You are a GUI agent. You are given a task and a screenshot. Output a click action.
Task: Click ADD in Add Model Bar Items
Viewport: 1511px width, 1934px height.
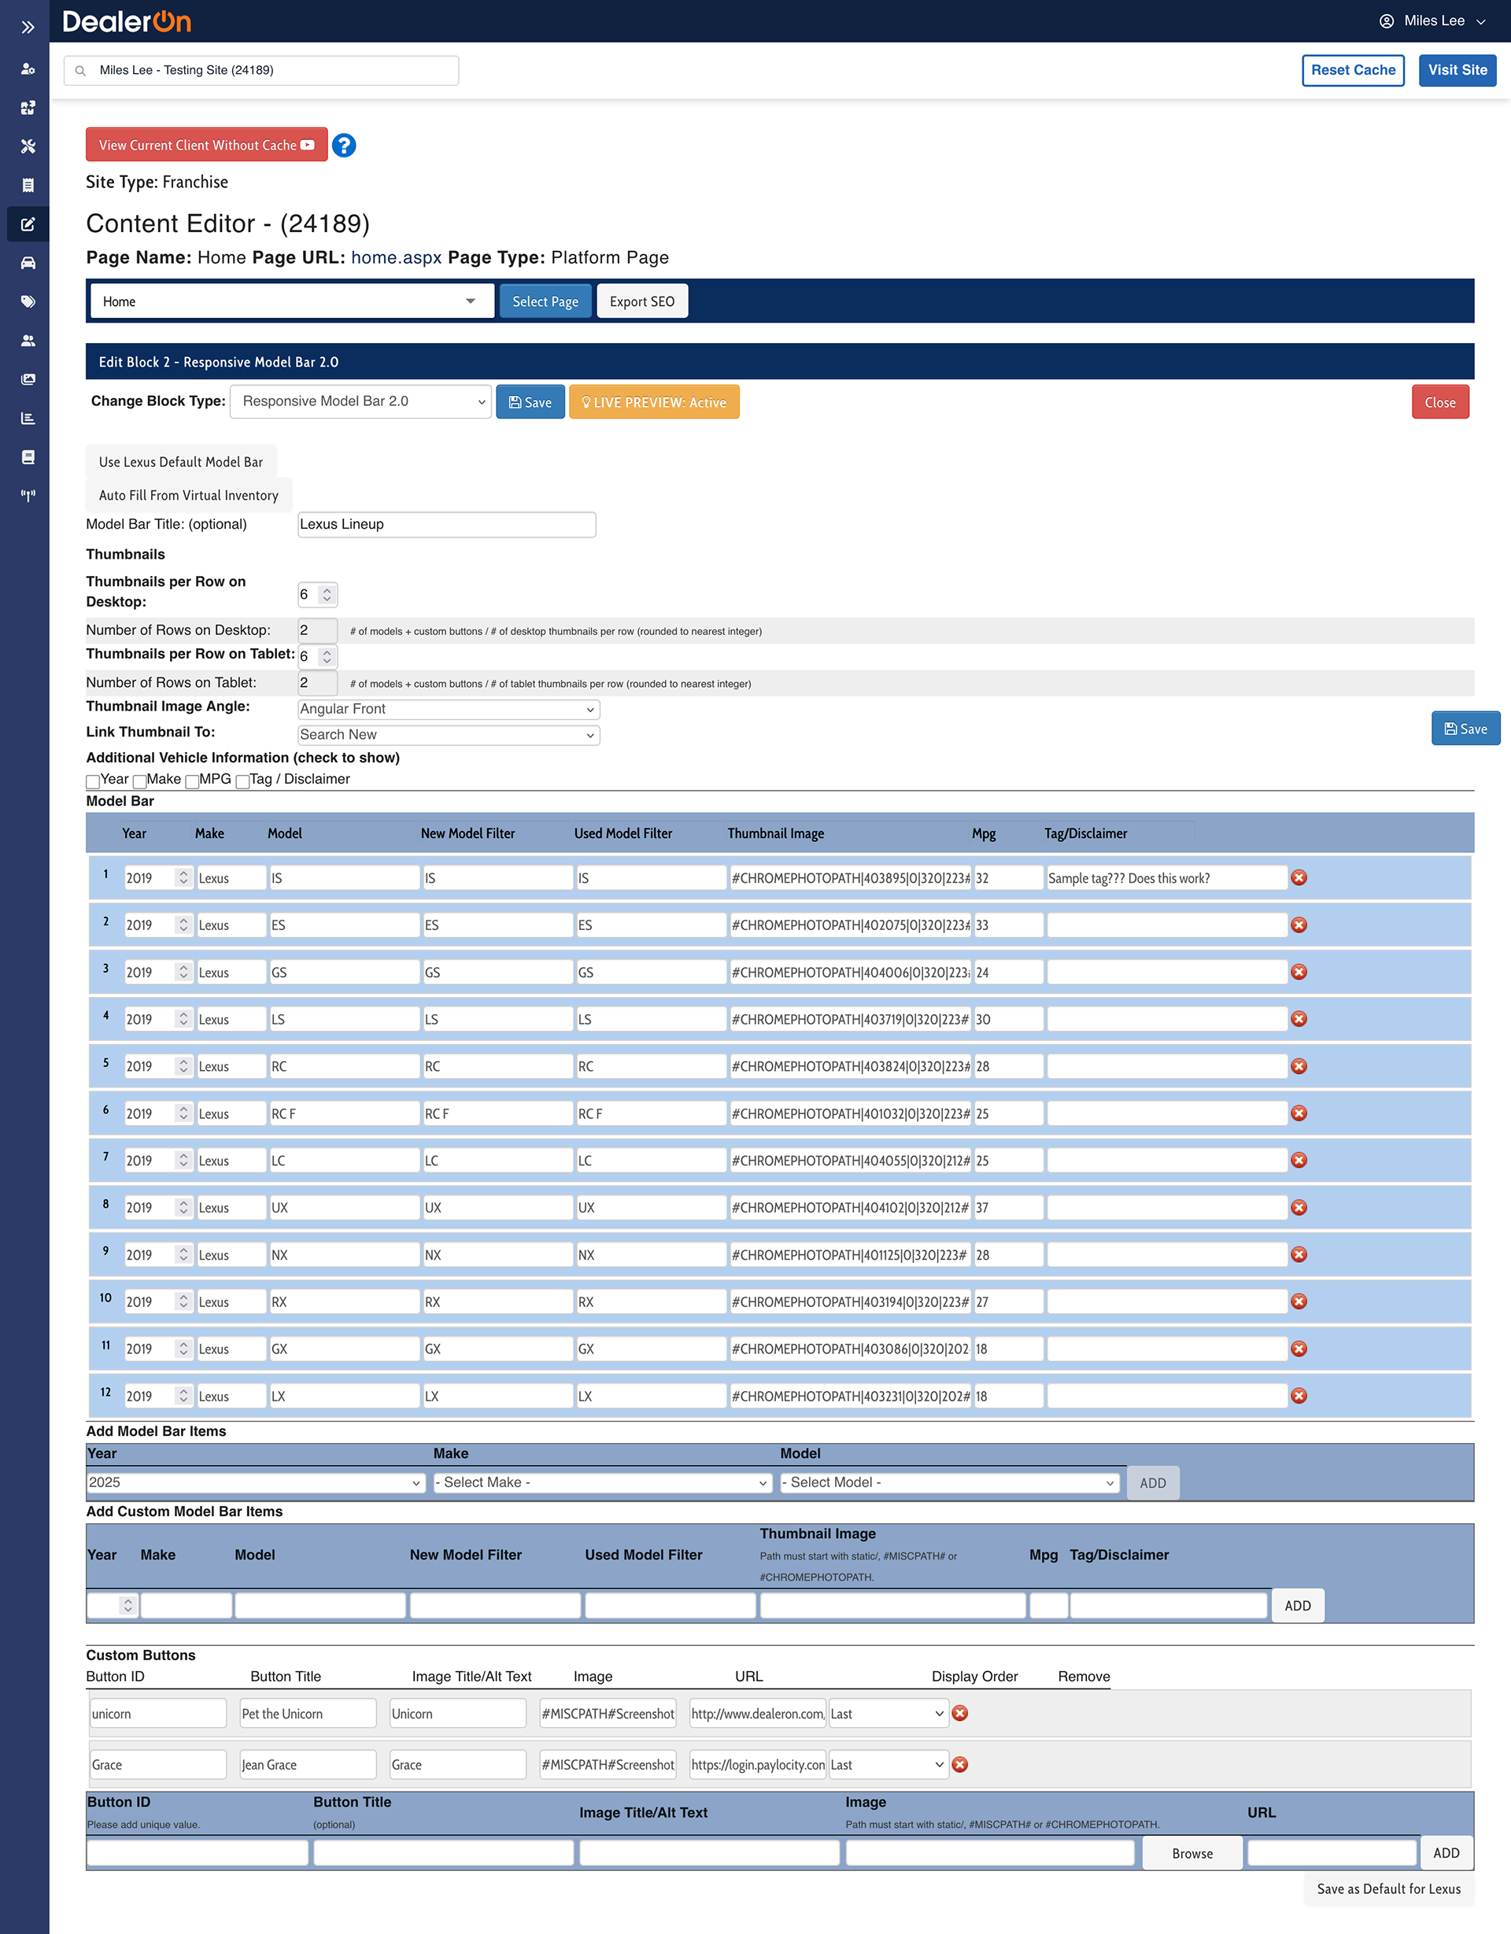(1152, 1483)
